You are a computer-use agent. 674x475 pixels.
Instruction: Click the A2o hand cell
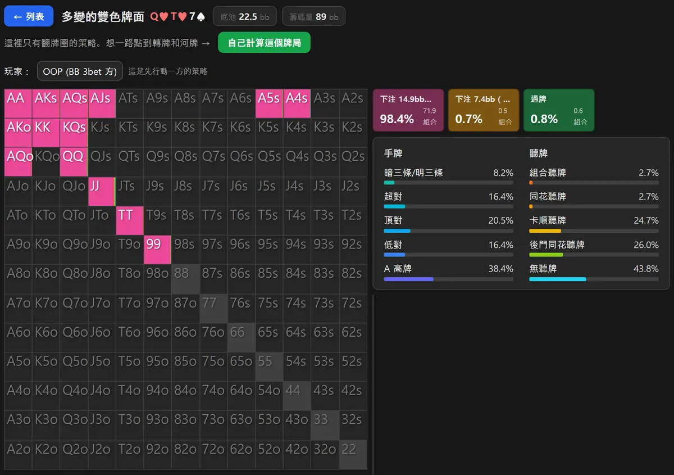tap(18, 454)
